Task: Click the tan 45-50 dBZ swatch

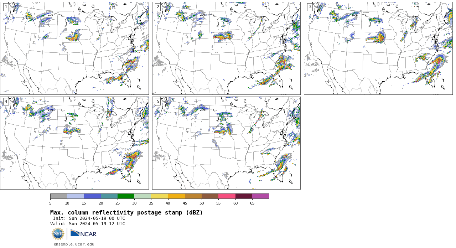Action: click(x=193, y=196)
